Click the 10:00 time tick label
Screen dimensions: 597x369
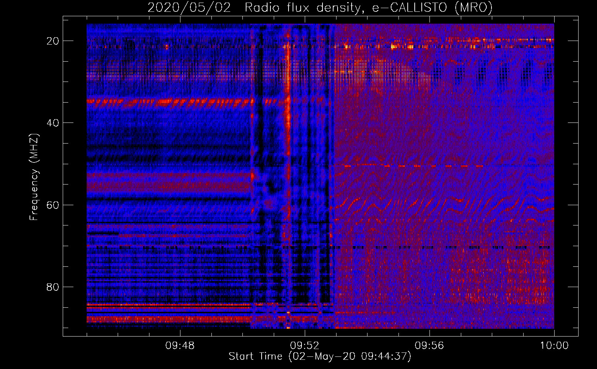tap(554, 346)
